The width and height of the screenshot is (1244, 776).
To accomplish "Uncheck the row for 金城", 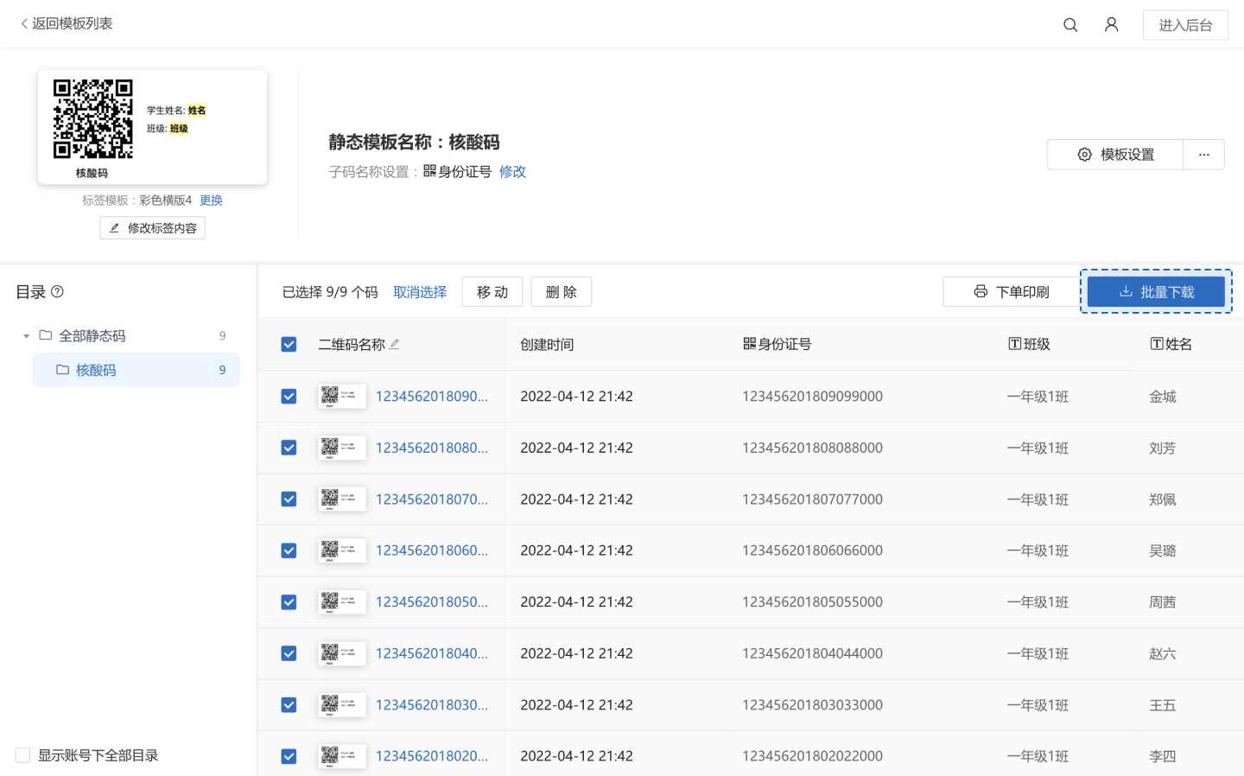I will 289,397.
